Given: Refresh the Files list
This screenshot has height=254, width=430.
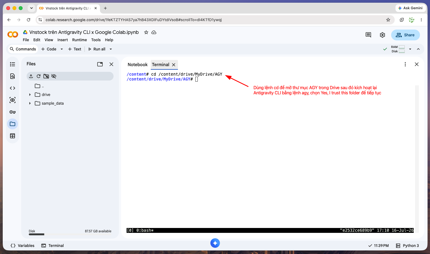Looking at the screenshot, I should click(x=39, y=76).
